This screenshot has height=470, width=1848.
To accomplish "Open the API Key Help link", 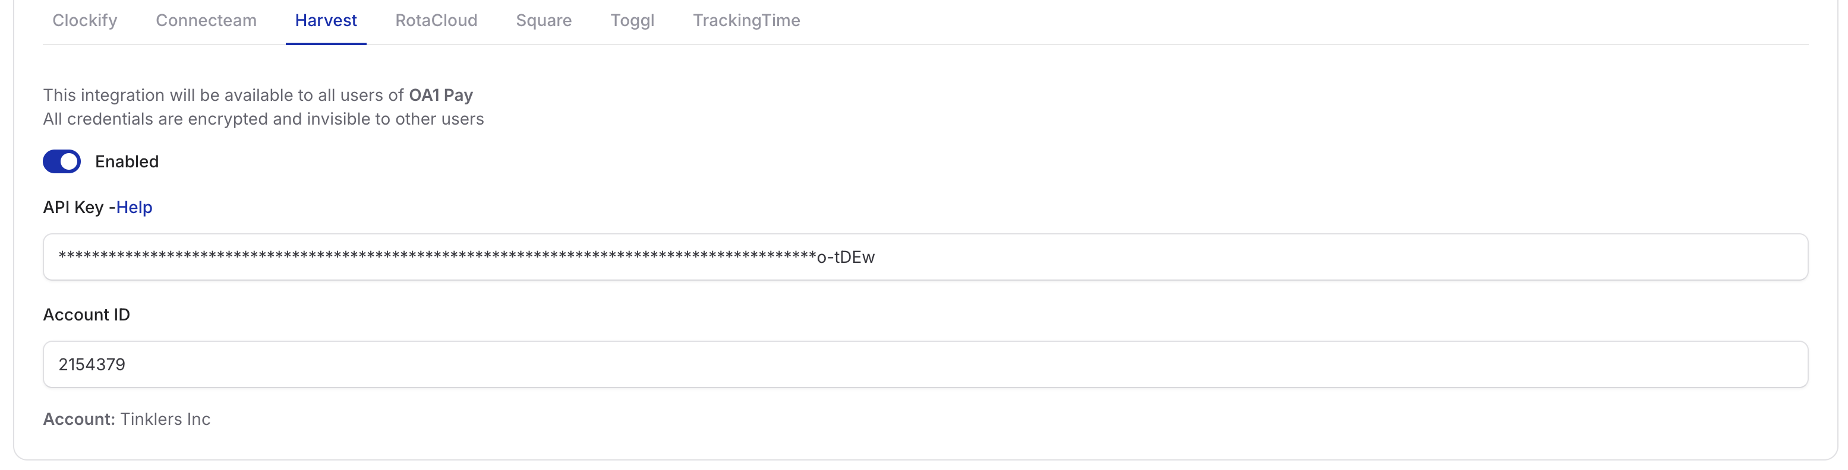I will [134, 208].
